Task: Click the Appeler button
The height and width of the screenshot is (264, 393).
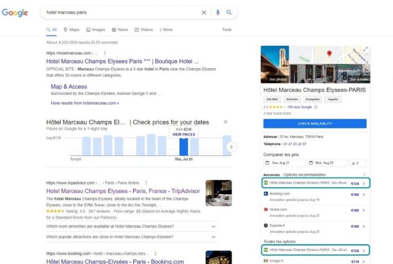Action: (x=333, y=99)
